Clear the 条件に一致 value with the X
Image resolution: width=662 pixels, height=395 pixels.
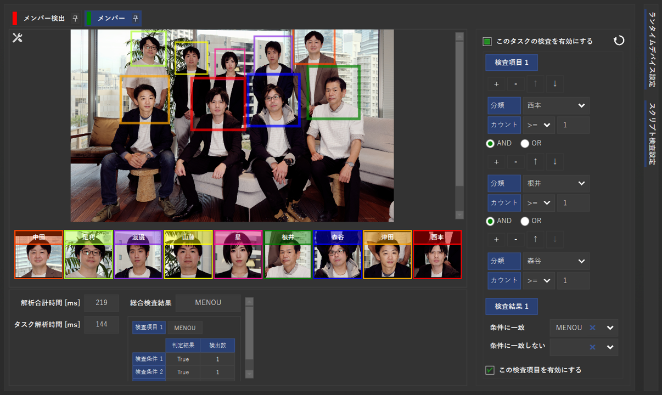pyautogui.click(x=592, y=328)
